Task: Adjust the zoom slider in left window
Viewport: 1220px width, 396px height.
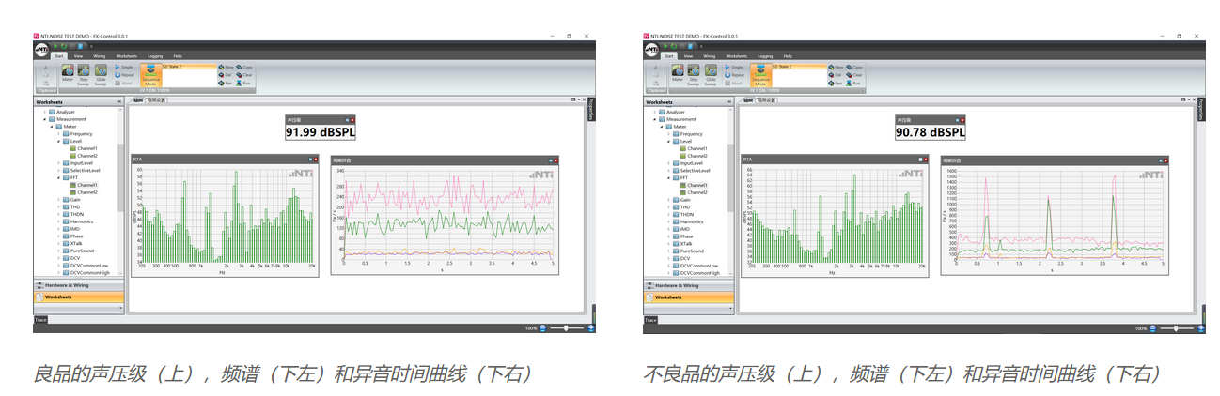Action: point(565,328)
